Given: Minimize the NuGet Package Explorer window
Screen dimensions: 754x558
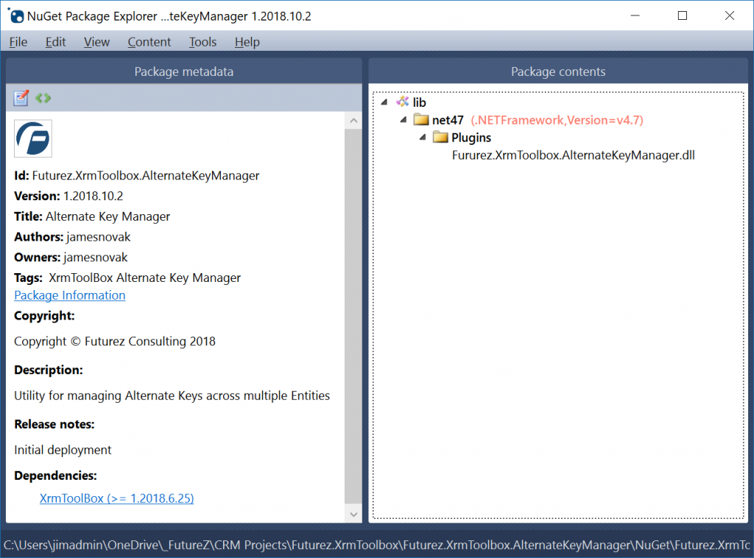Looking at the screenshot, I should pyautogui.click(x=635, y=16).
